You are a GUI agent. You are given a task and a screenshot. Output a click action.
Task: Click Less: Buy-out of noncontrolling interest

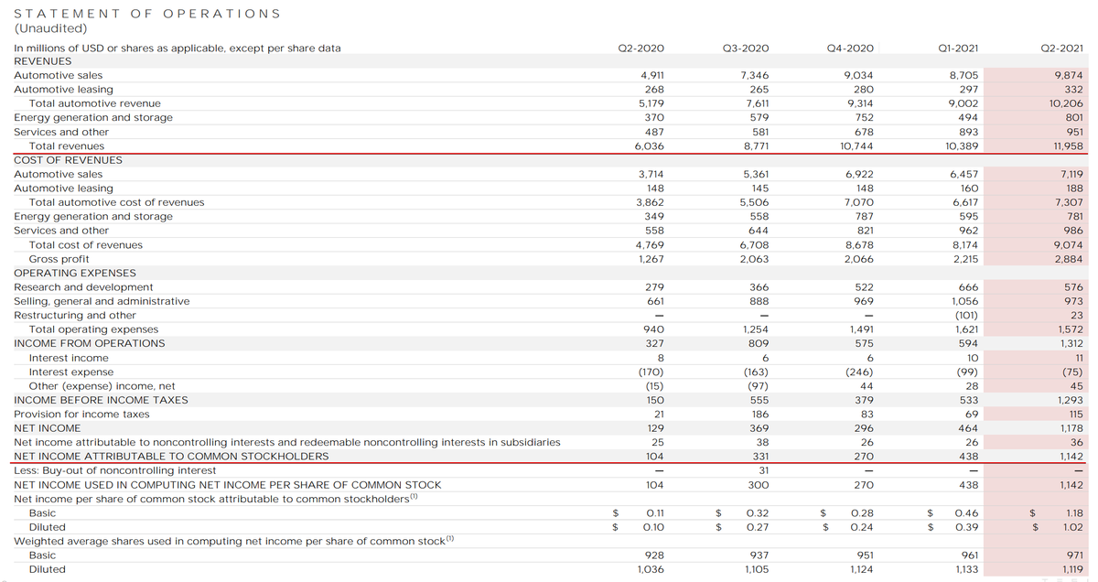pos(115,470)
